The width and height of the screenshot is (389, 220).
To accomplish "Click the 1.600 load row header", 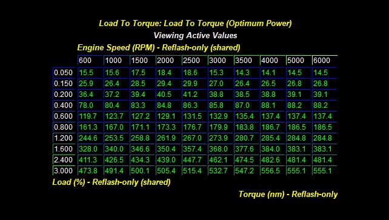I will point(64,149).
